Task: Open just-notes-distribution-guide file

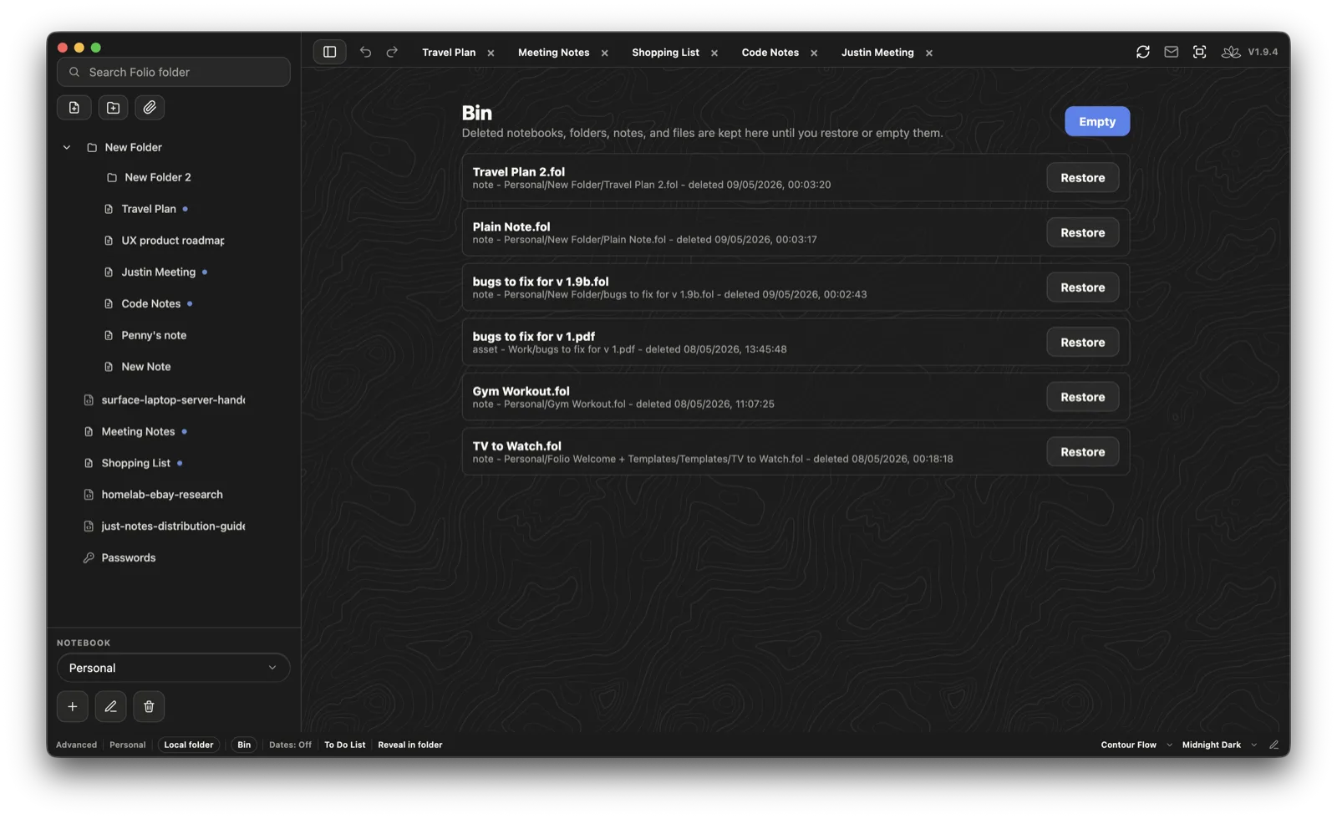Action: click(173, 526)
